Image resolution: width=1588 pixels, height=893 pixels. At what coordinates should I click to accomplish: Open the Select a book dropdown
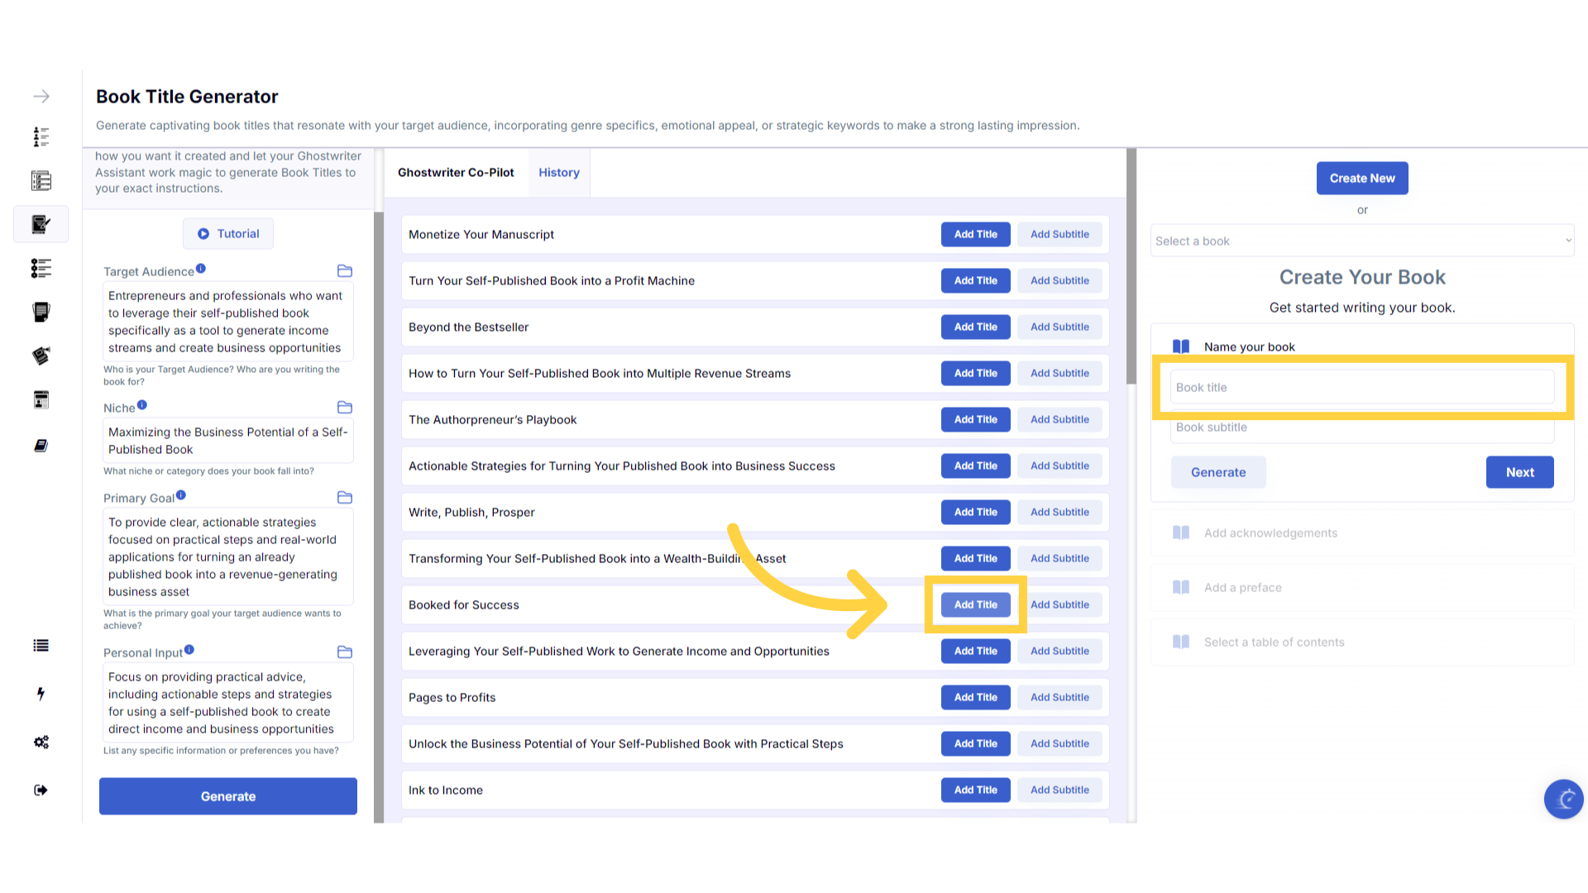[1362, 241]
